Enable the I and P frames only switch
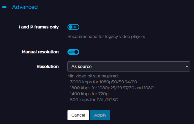Image resolution: width=194 pixels, height=124 pixels. coord(73,27)
